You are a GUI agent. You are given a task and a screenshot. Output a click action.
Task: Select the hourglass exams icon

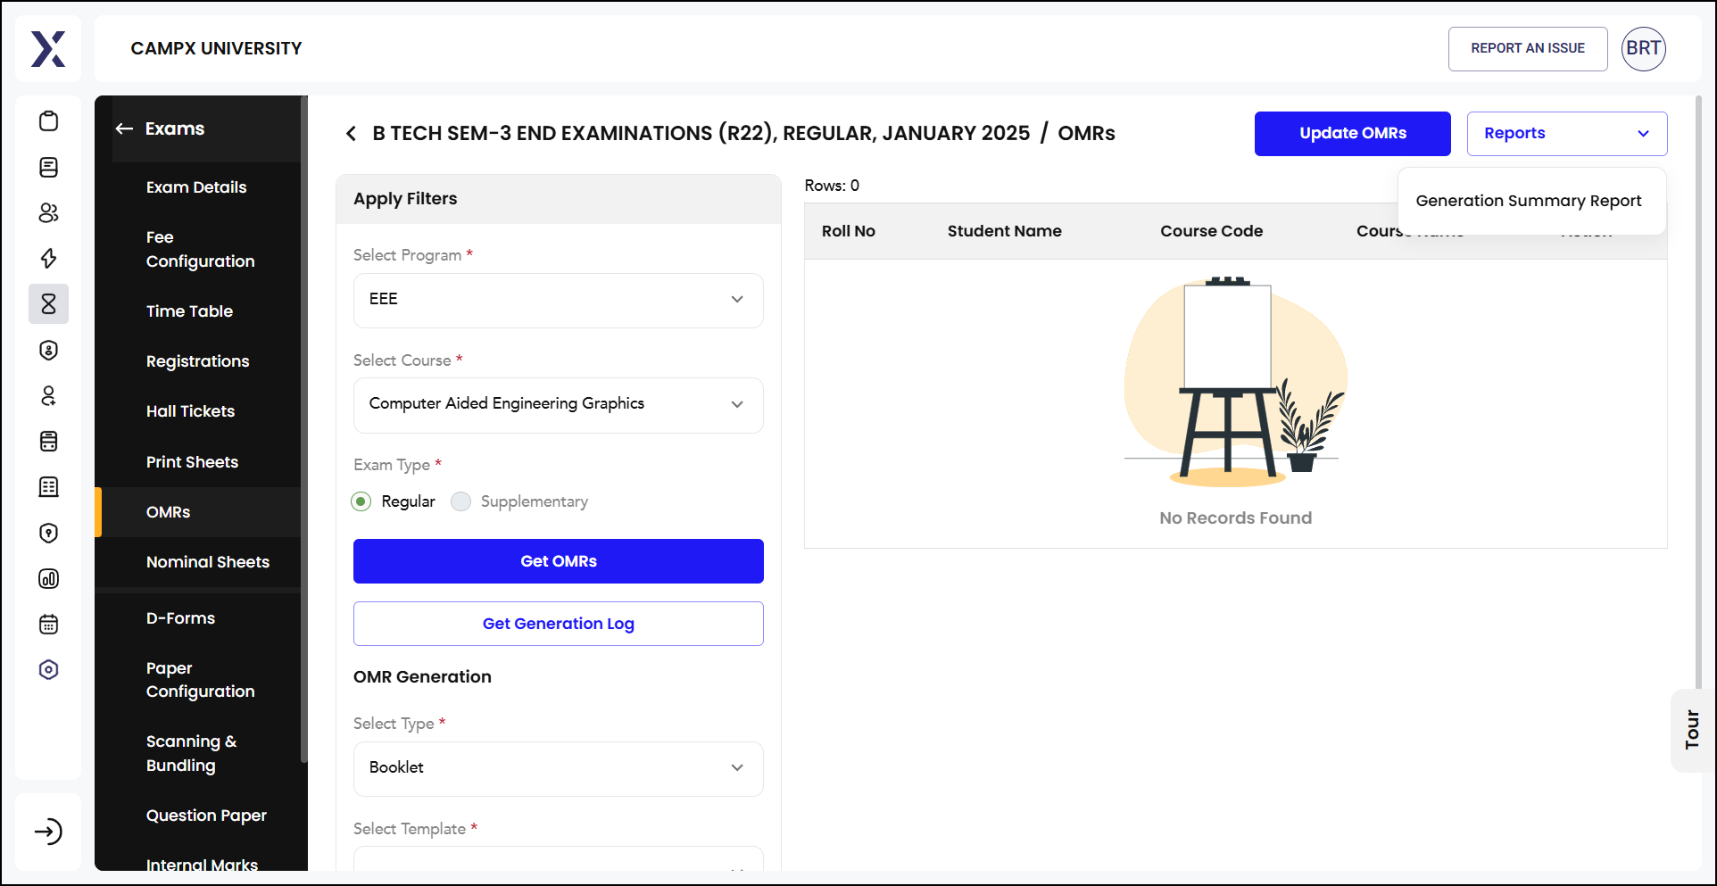tap(49, 304)
